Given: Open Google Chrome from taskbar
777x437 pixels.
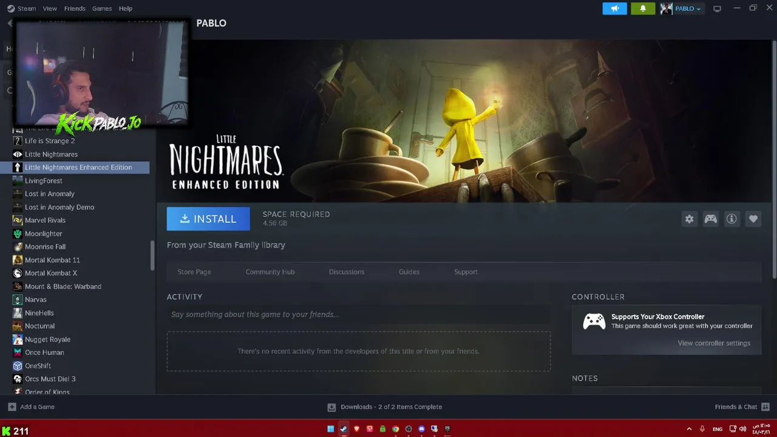Looking at the screenshot, I should click(x=395, y=429).
